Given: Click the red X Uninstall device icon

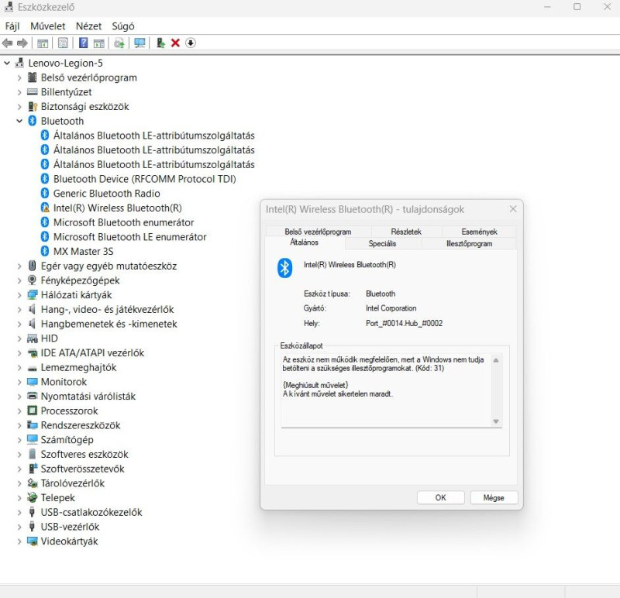Looking at the screenshot, I should coord(176,43).
